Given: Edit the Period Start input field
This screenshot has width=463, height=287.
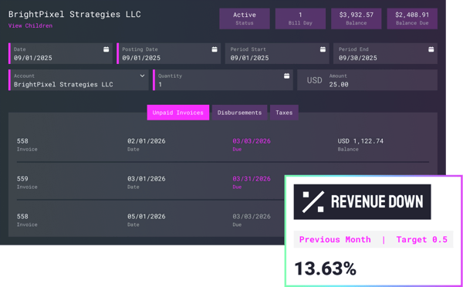Looking at the screenshot, I should coord(277,53).
